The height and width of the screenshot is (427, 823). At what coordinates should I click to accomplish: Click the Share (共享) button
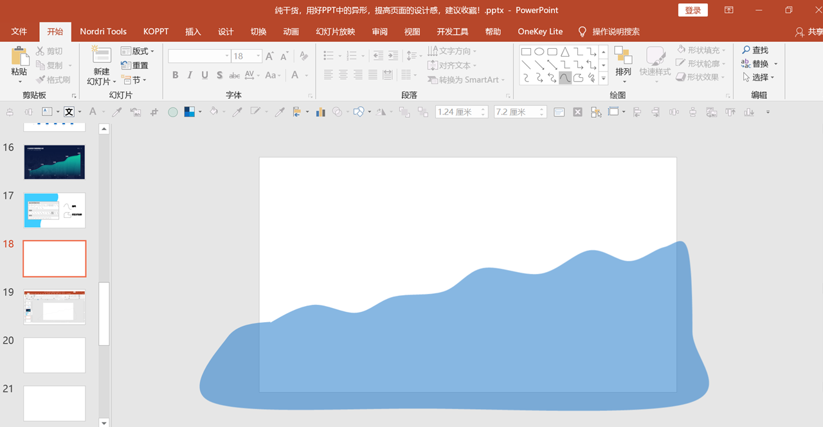click(809, 32)
